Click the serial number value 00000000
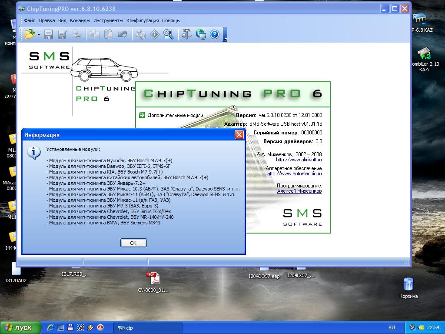 312,133
